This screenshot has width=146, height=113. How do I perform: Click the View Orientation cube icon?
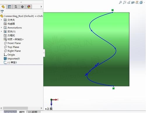[x=141, y=2]
